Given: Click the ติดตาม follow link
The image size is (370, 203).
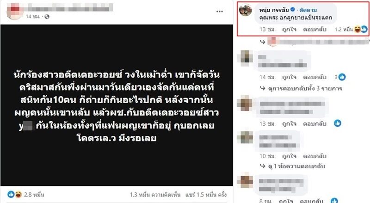Looking at the screenshot, I should coord(308,10).
